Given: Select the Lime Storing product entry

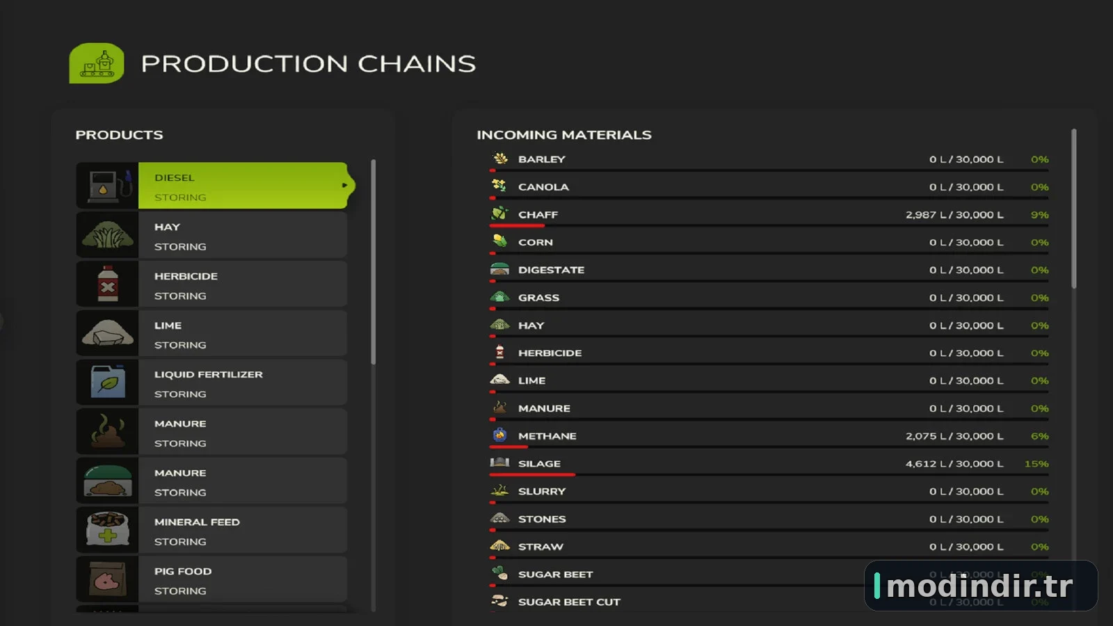Looking at the screenshot, I should pyautogui.click(x=211, y=333).
